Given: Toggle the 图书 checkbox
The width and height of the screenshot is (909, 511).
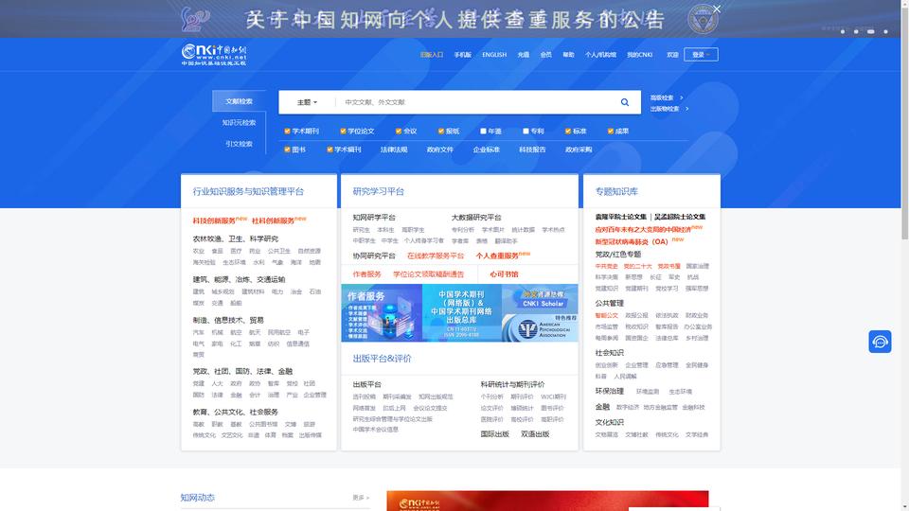Looking at the screenshot, I should click(x=287, y=150).
